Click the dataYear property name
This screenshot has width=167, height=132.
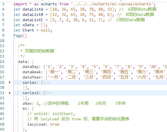[33, 77]
